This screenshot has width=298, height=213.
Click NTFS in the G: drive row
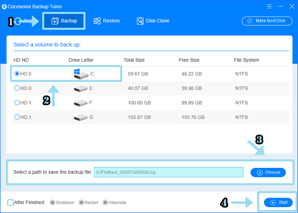tap(241, 117)
